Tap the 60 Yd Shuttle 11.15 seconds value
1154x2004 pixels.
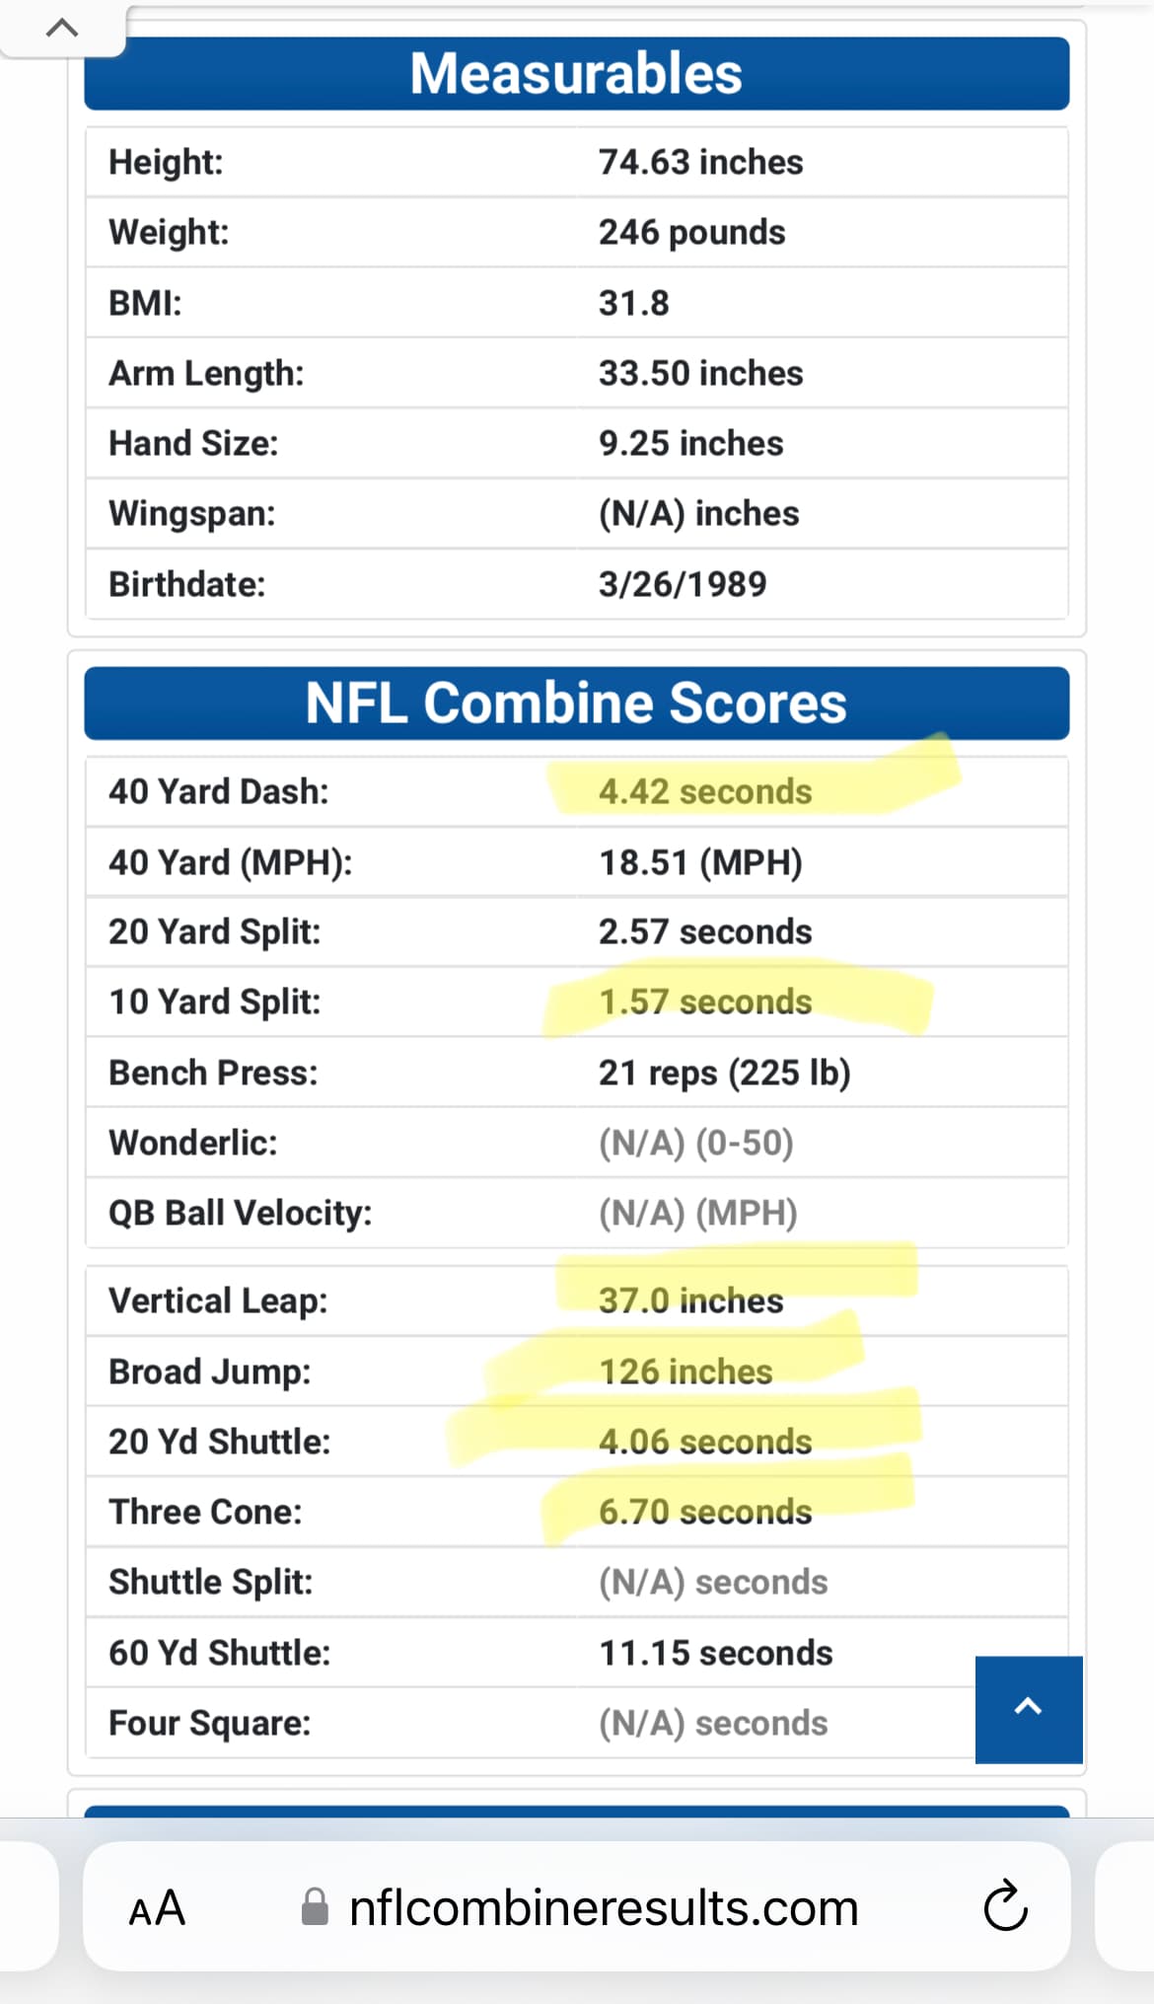click(715, 1653)
